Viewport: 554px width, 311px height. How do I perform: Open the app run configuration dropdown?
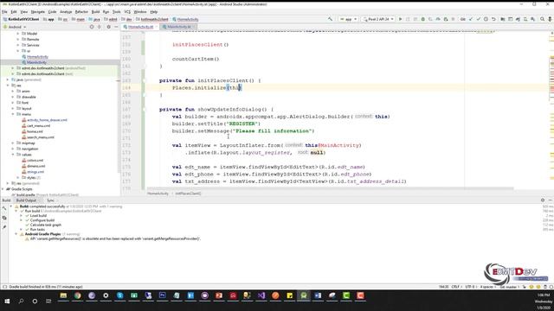(x=348, y=19)
